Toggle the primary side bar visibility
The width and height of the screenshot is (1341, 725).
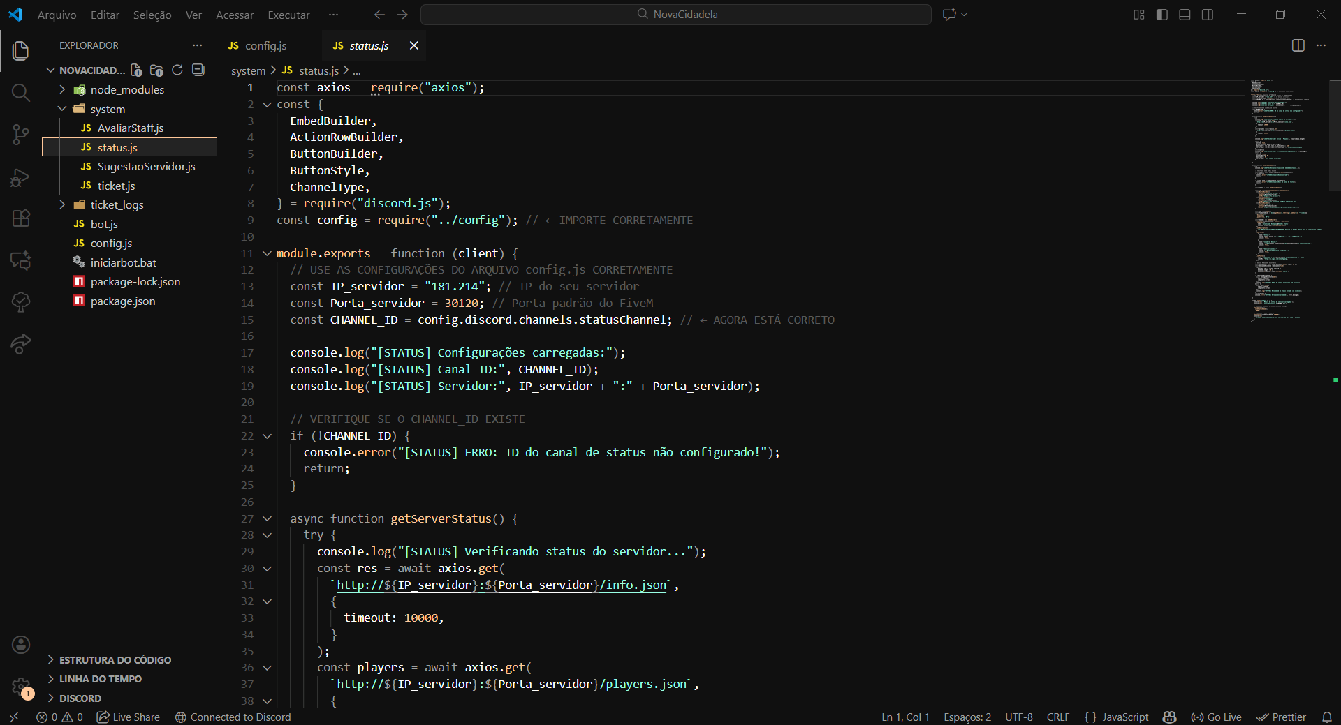(1162, 15)
